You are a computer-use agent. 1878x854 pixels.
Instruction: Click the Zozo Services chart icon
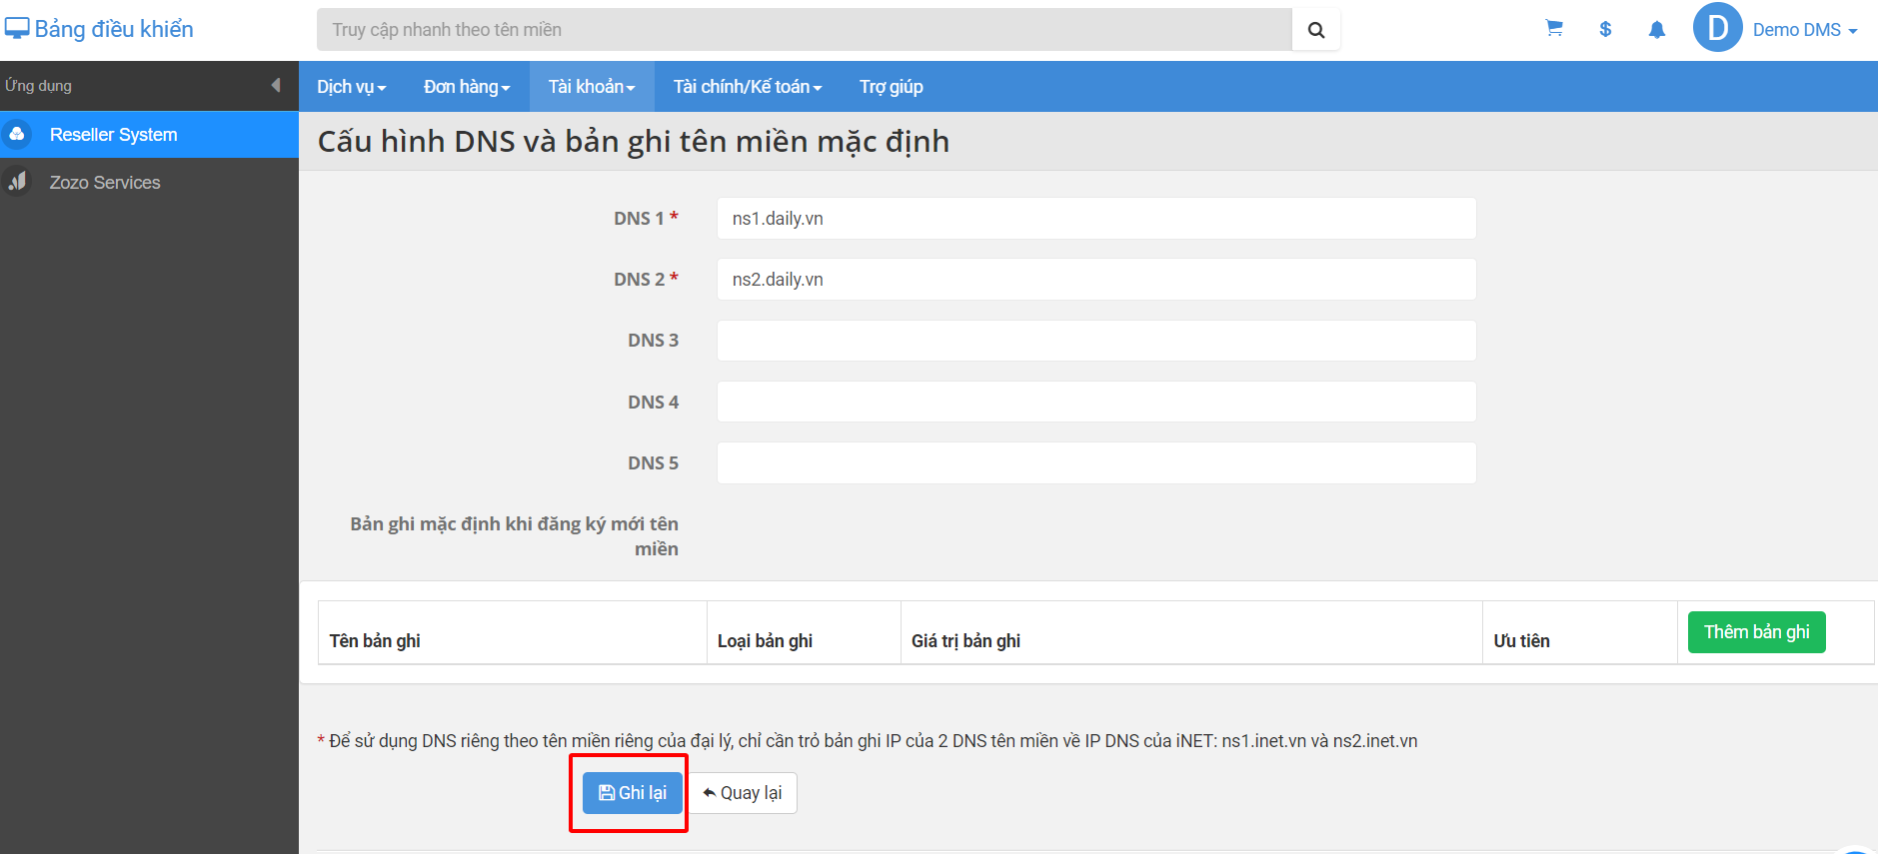[x=17, y=182]
